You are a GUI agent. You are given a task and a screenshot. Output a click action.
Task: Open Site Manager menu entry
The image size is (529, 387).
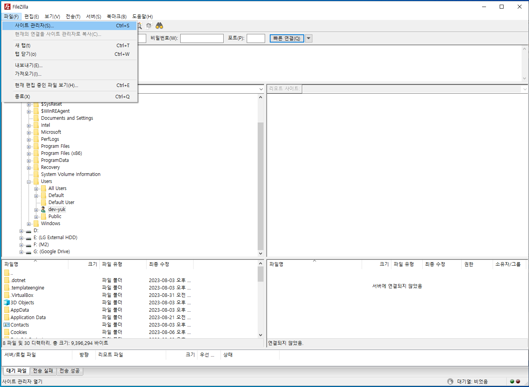(x=70, y=26)
